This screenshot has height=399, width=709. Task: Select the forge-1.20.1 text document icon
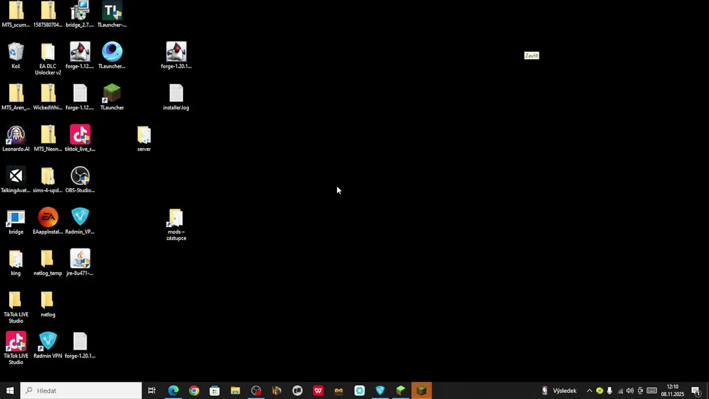coord(80,342)
